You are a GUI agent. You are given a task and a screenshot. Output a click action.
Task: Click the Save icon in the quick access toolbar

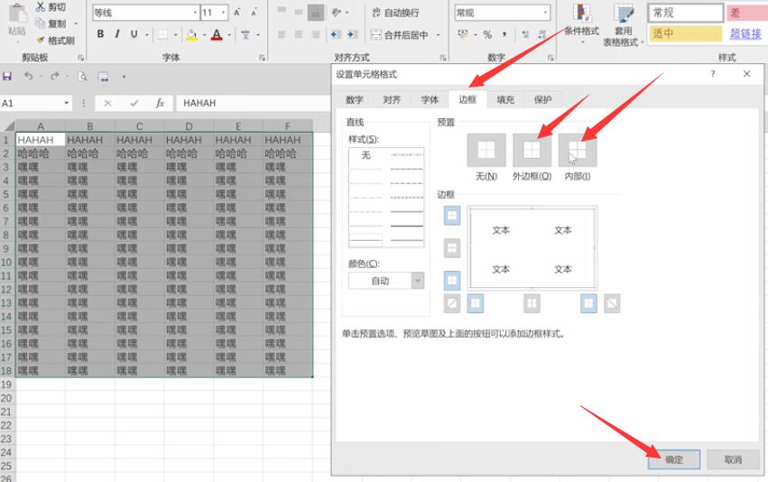click(7, 77)
